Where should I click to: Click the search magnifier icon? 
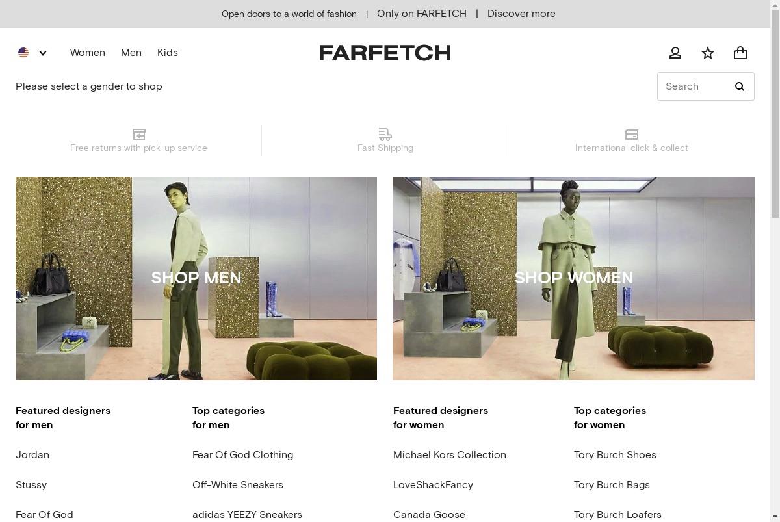[739, 86]
